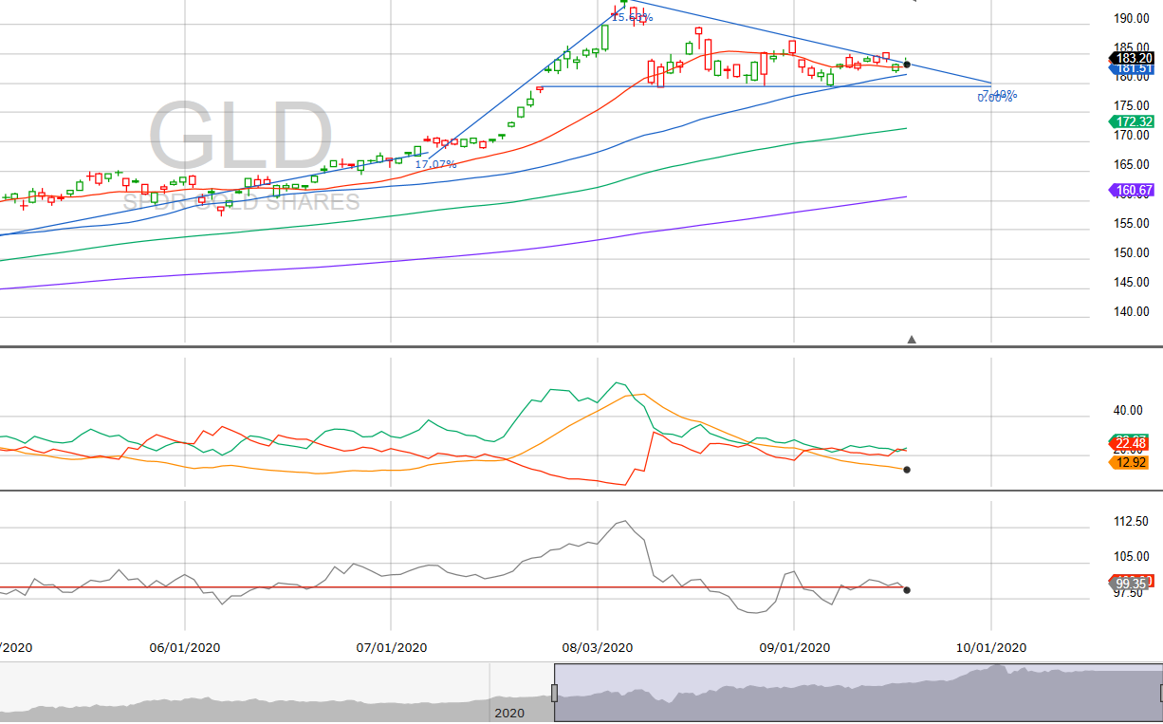Viewport: 1163px width, 724px height.
Task: Click the 08/03/2020 date label
Action: [598, 647]
